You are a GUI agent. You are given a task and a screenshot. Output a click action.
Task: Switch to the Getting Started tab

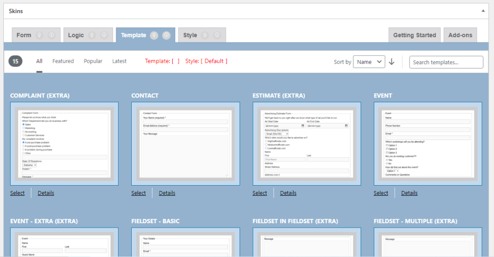click(414, 35)
